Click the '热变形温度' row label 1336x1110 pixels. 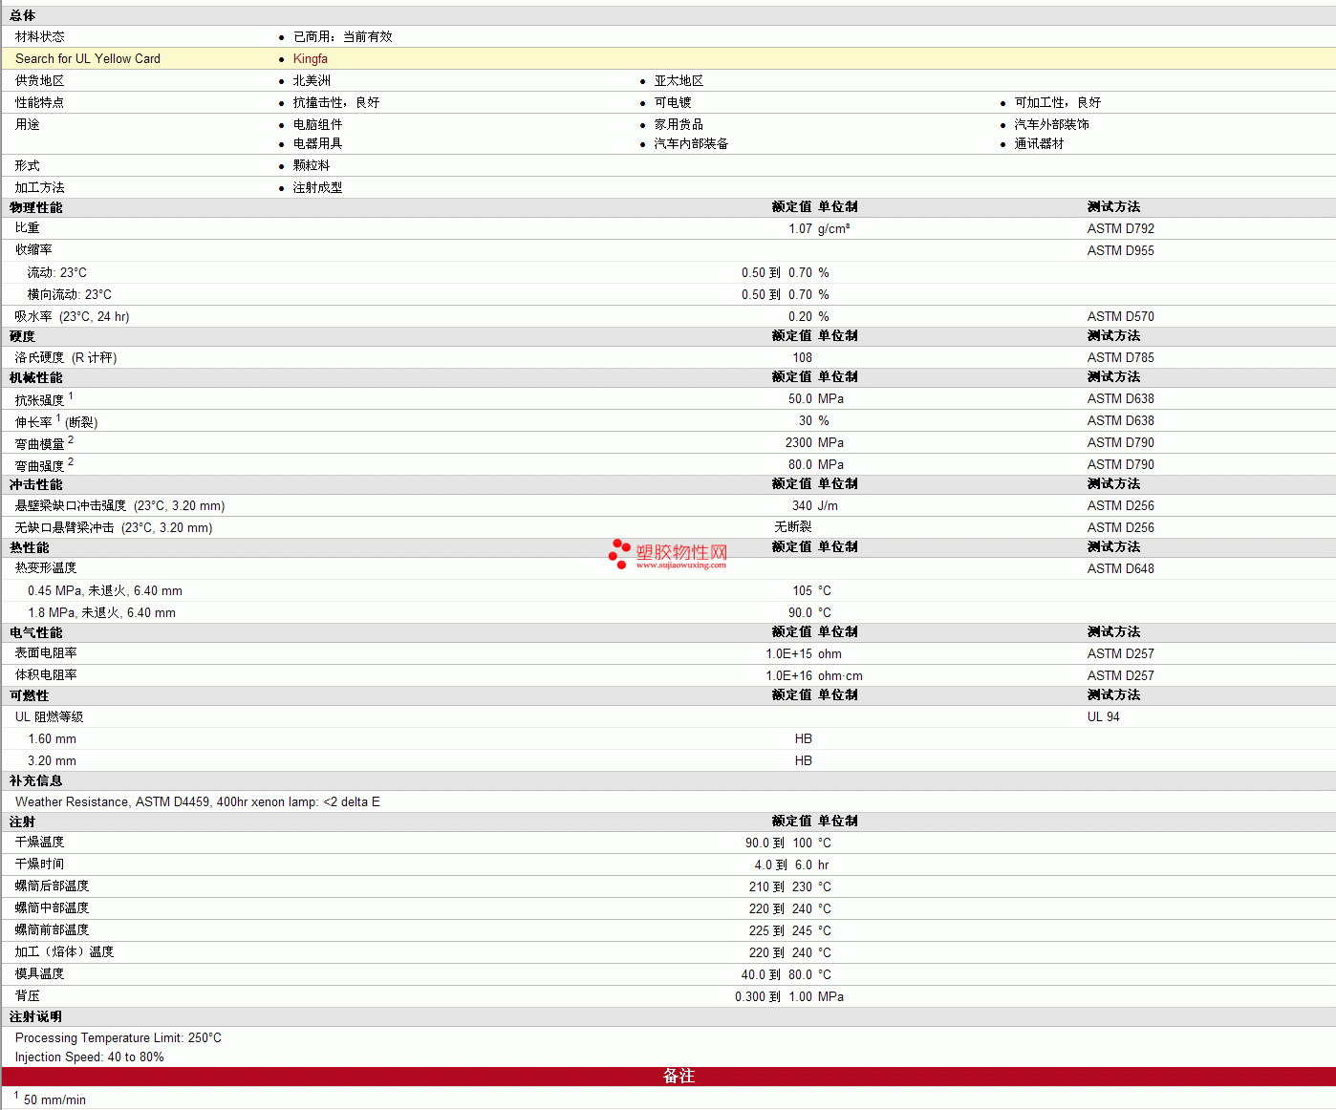point(46,567)
